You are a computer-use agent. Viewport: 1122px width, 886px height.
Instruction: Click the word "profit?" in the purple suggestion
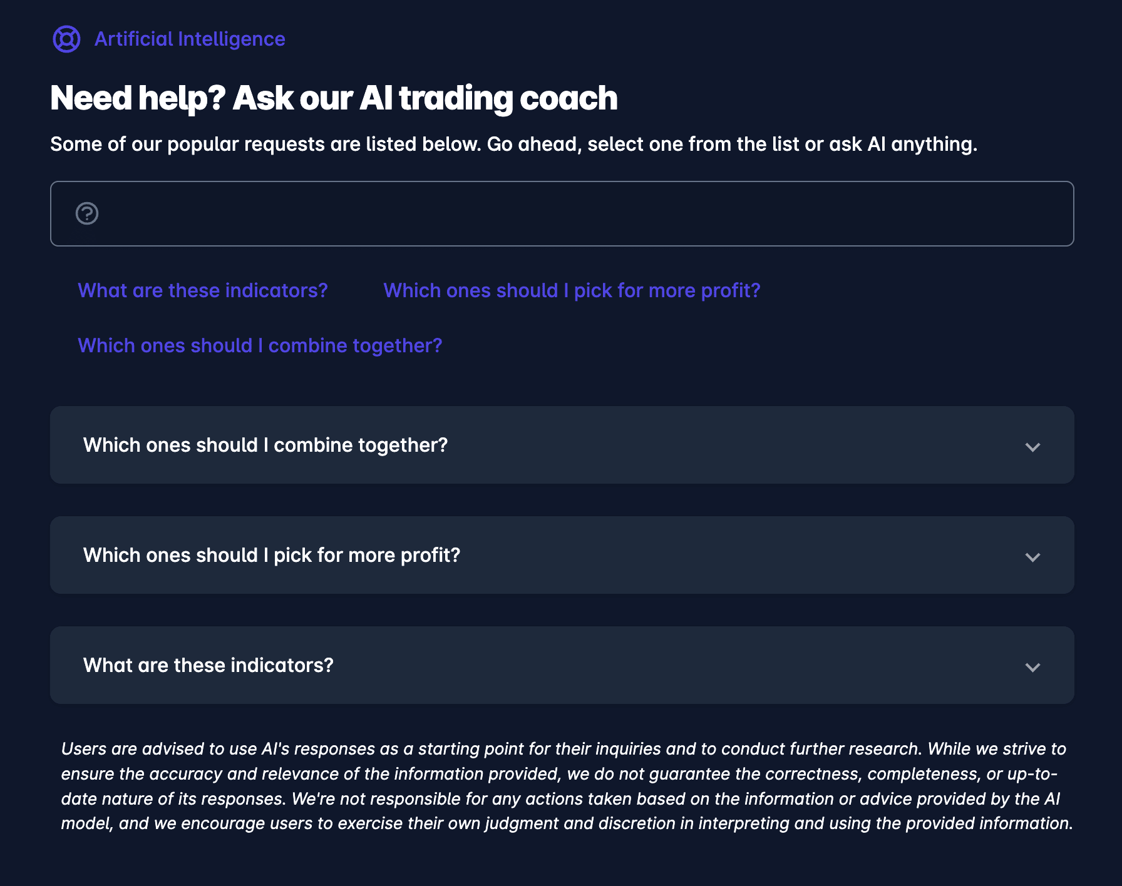[x=730, y=290]
